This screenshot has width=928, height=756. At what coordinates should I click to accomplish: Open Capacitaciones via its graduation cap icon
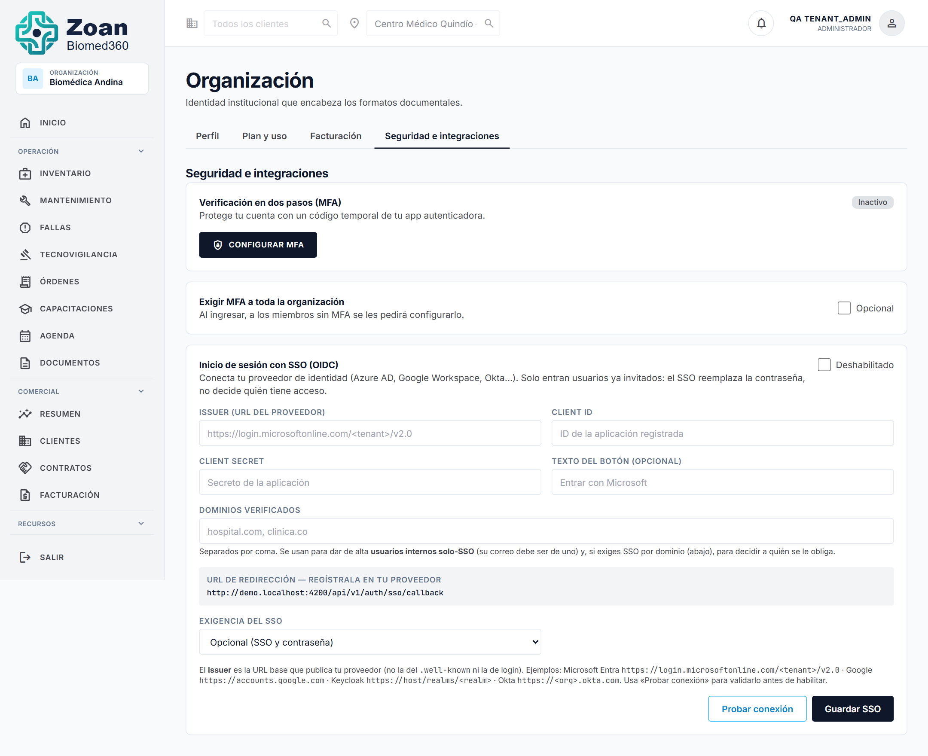coord(25,309)
